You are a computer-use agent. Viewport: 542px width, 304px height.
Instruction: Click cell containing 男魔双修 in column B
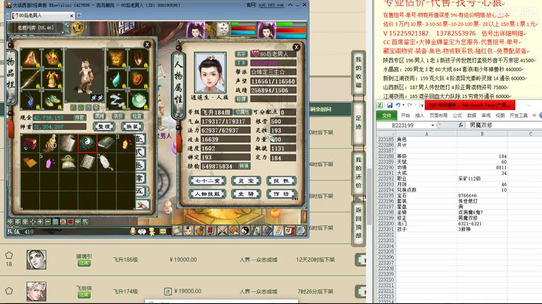[482, 218]
